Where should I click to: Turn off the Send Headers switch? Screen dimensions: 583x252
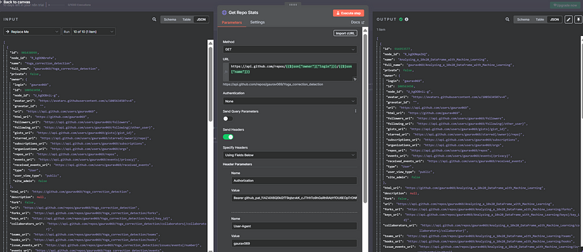pyautogui.click(x=228, y=137)
